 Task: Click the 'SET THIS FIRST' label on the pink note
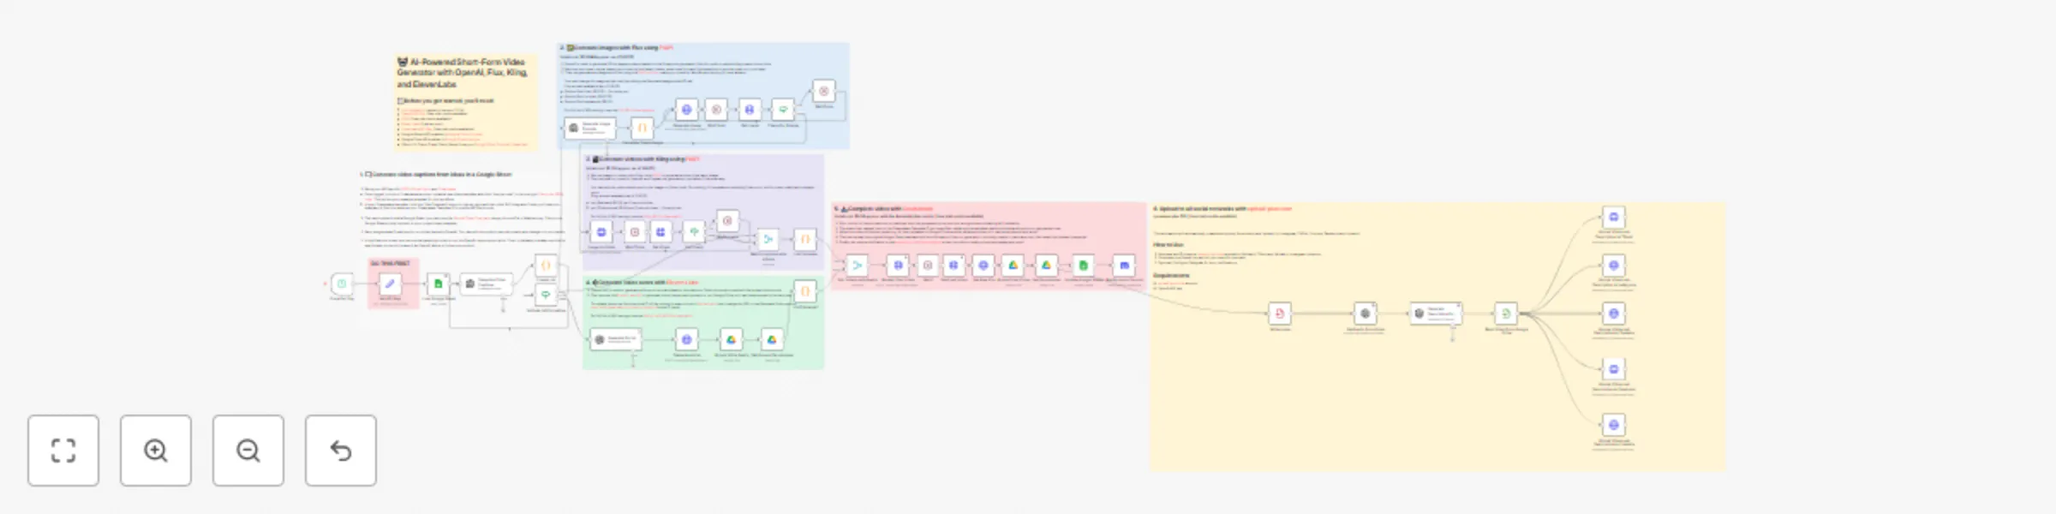pyautogui.click(x=390, y=264)
